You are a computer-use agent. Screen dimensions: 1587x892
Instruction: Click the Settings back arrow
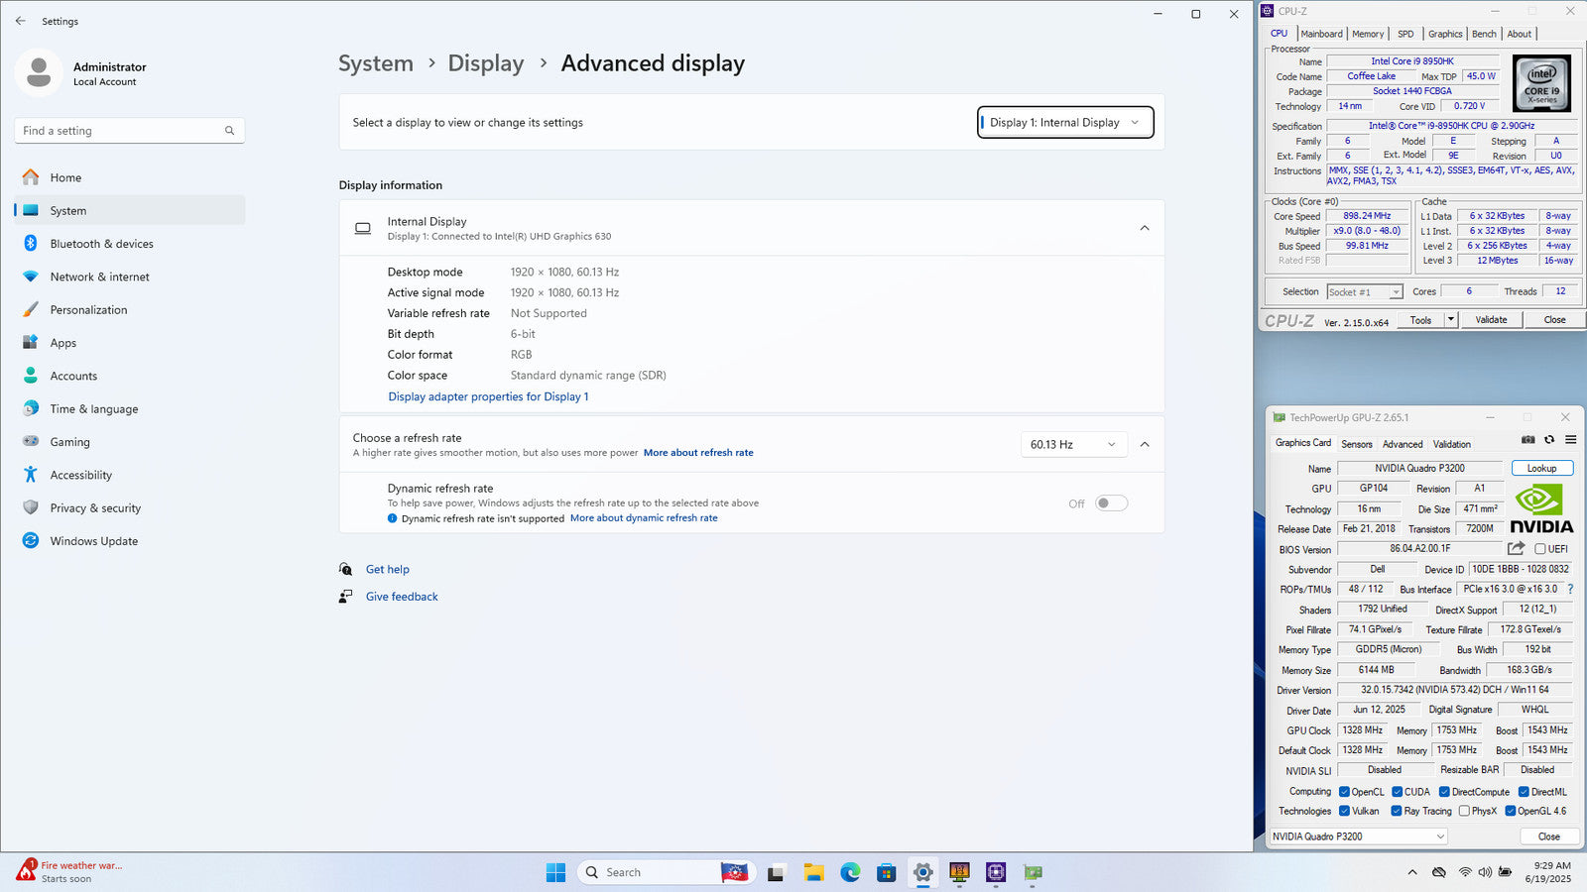pos(21,21)
